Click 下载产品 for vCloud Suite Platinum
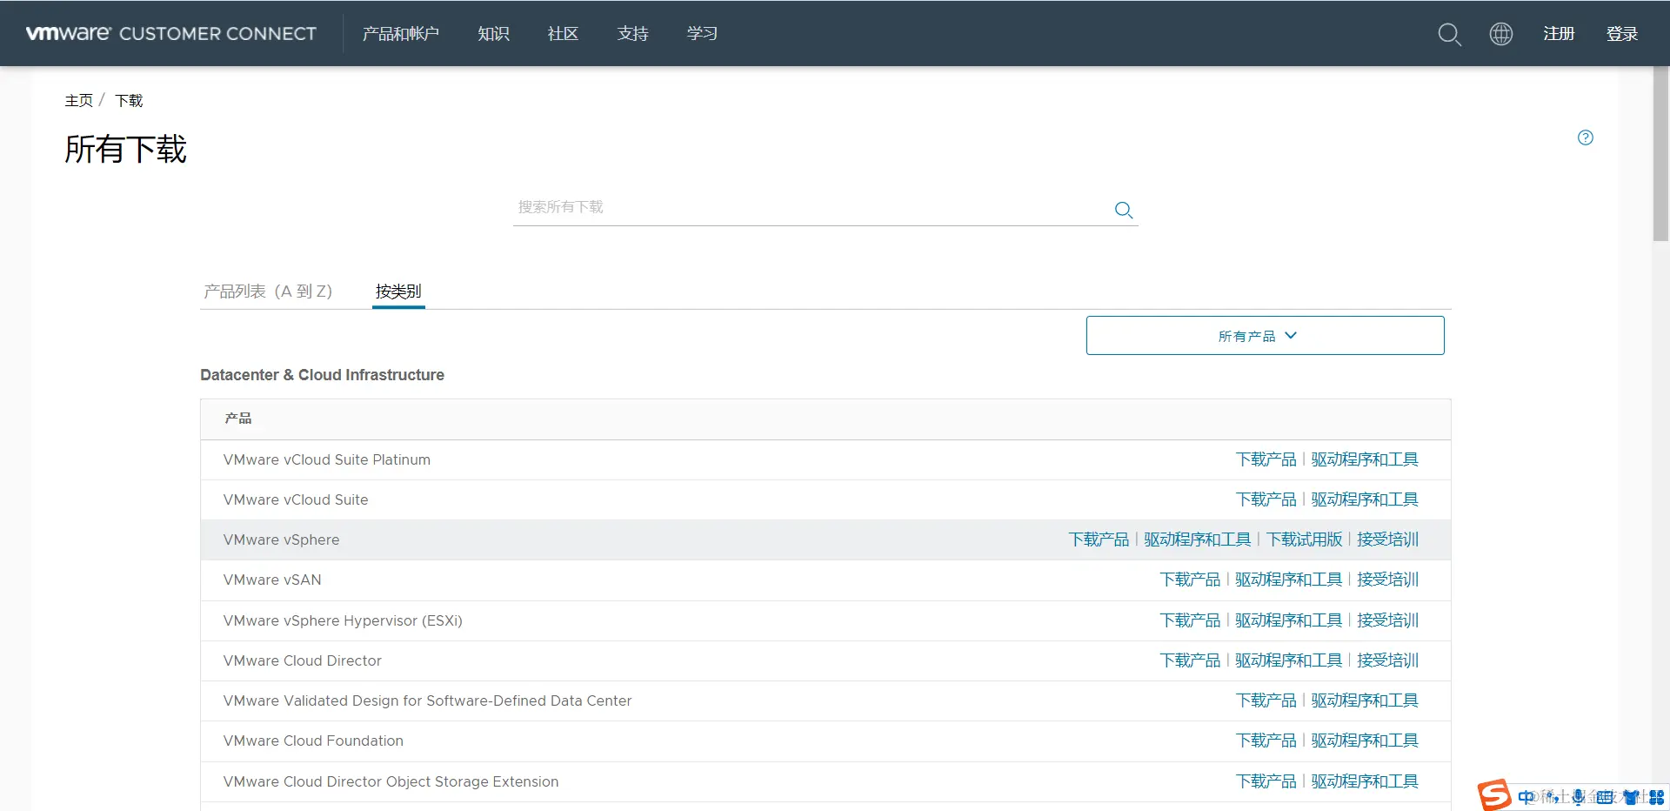This screenshot has height=811, width=1670. point(1266,459)
